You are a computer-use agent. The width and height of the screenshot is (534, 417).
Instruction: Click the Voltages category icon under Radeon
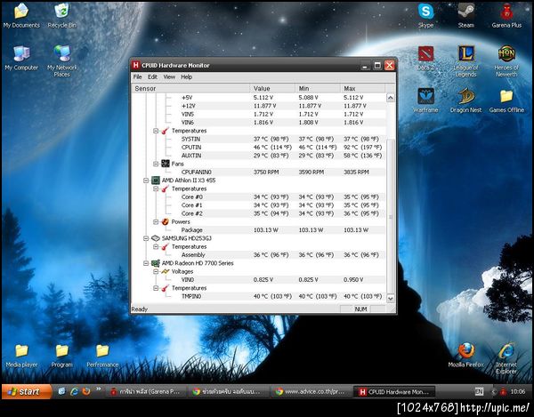[x=166, y=271]
